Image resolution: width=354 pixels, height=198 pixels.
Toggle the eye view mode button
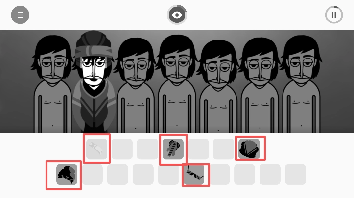pos(177,15)
